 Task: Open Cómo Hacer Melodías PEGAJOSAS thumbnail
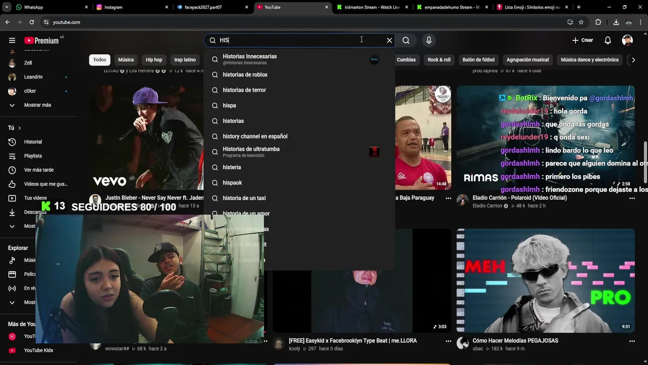(545, 280)
